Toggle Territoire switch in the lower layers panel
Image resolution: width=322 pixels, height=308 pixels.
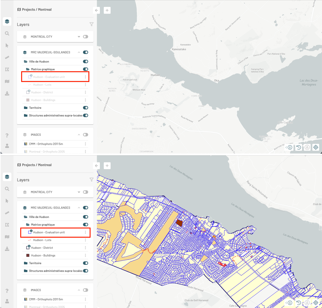click(x=85, y=263)
